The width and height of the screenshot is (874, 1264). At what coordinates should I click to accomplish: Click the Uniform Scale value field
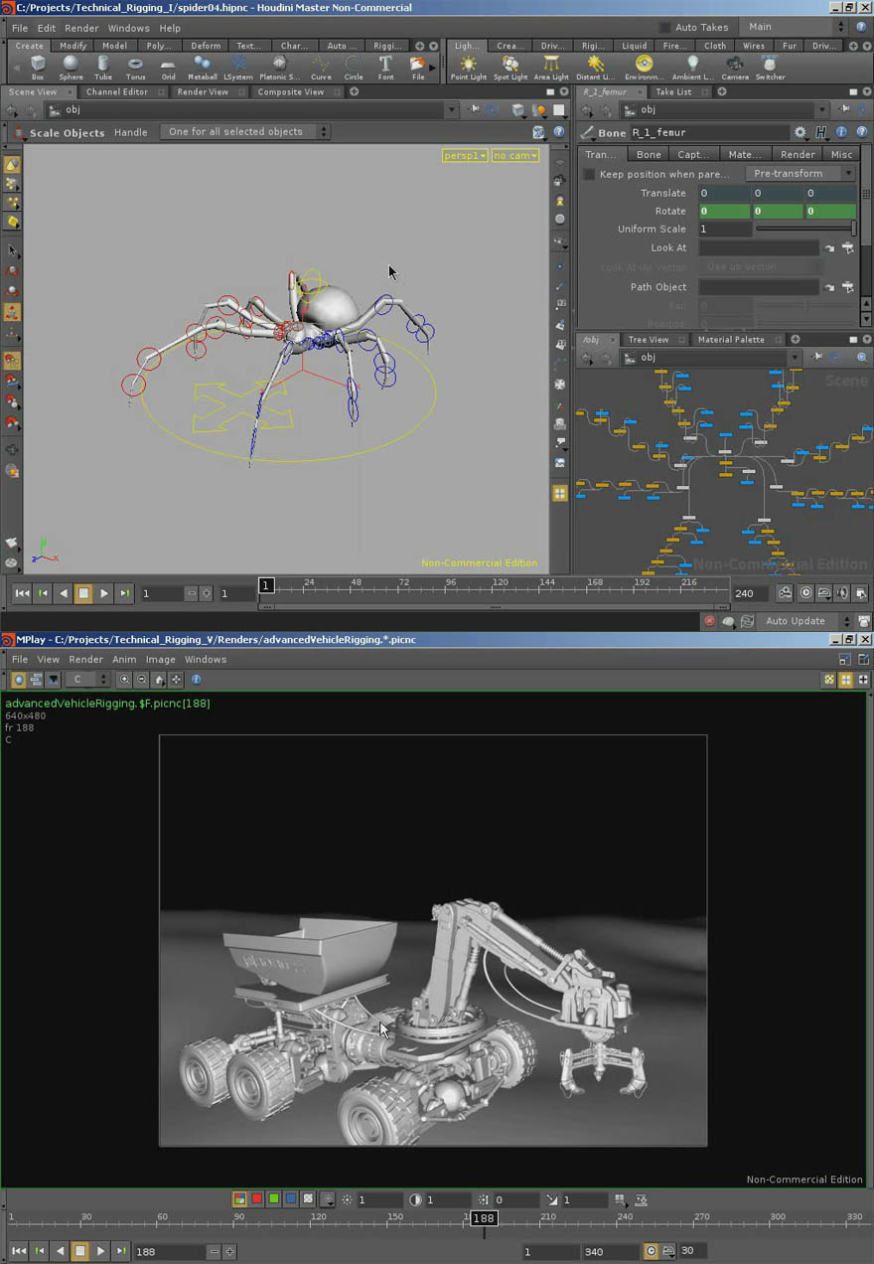tap(725, 230)
